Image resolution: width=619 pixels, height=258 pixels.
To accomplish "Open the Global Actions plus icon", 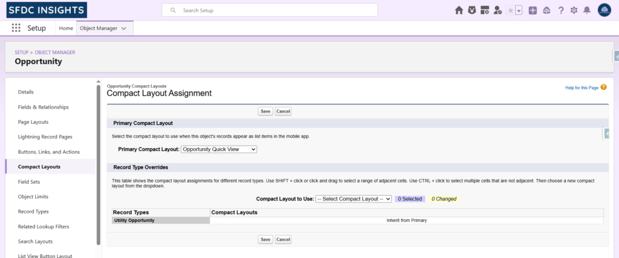I will 533,10.
